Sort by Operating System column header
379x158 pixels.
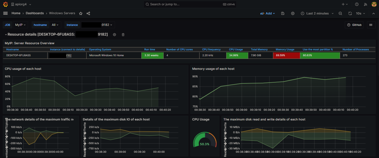click(x=100, y=50)
